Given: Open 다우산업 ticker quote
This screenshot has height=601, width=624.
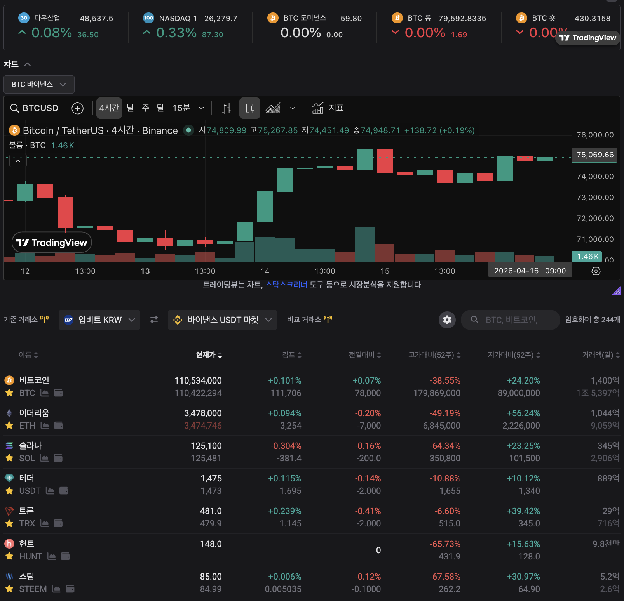Looking at the screenshot, I should (x=66, y=26).
